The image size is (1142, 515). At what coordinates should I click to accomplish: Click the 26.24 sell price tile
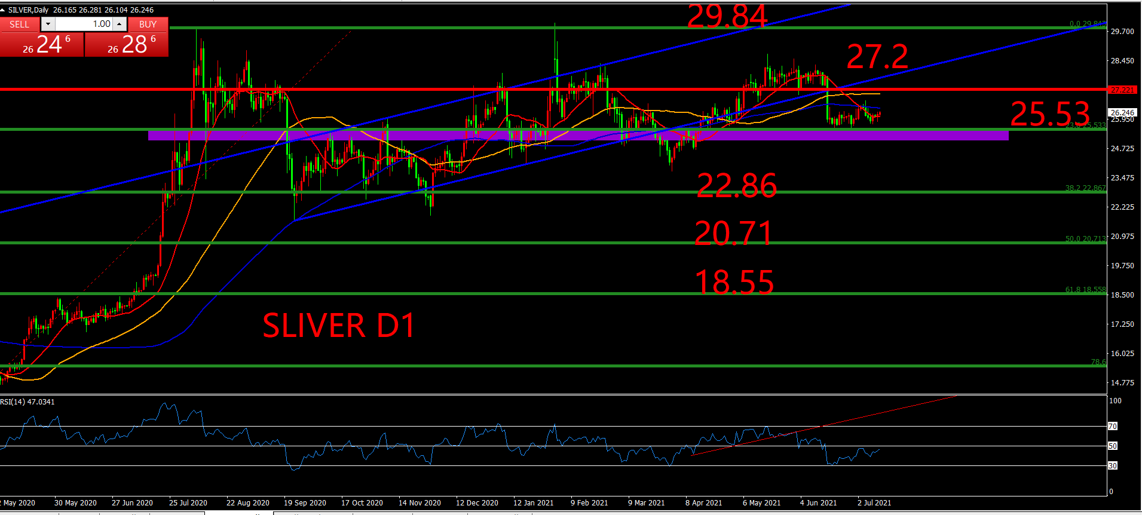click(42, 45)
